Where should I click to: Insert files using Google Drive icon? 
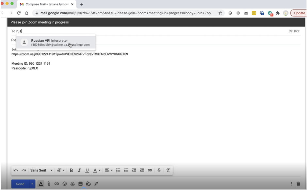pyautogui.click(x=73, y=184)
